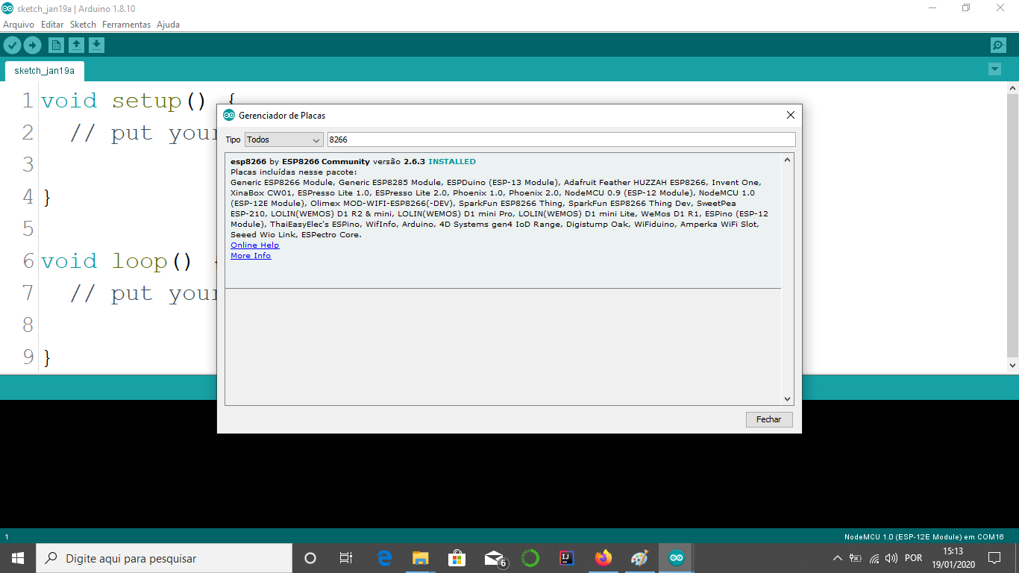Image resolution: width=1019 pixels, height=573 pixels.
Task: Click line number 1 in editor
Action: tap(28, 101)
